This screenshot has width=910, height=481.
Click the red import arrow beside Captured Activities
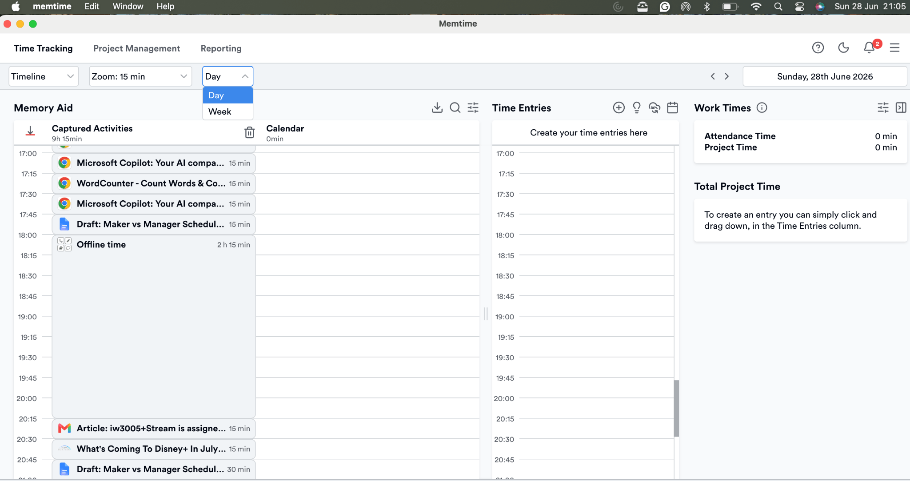coord(30,131)
